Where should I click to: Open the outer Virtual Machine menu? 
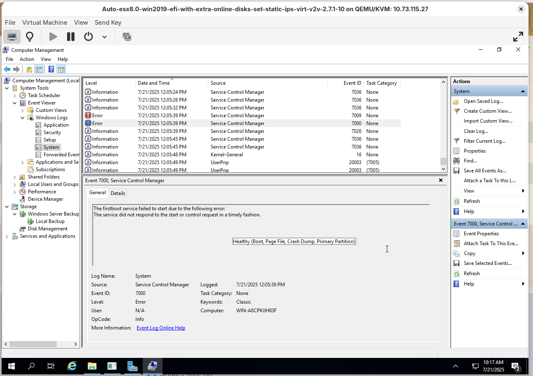point(44,23)
